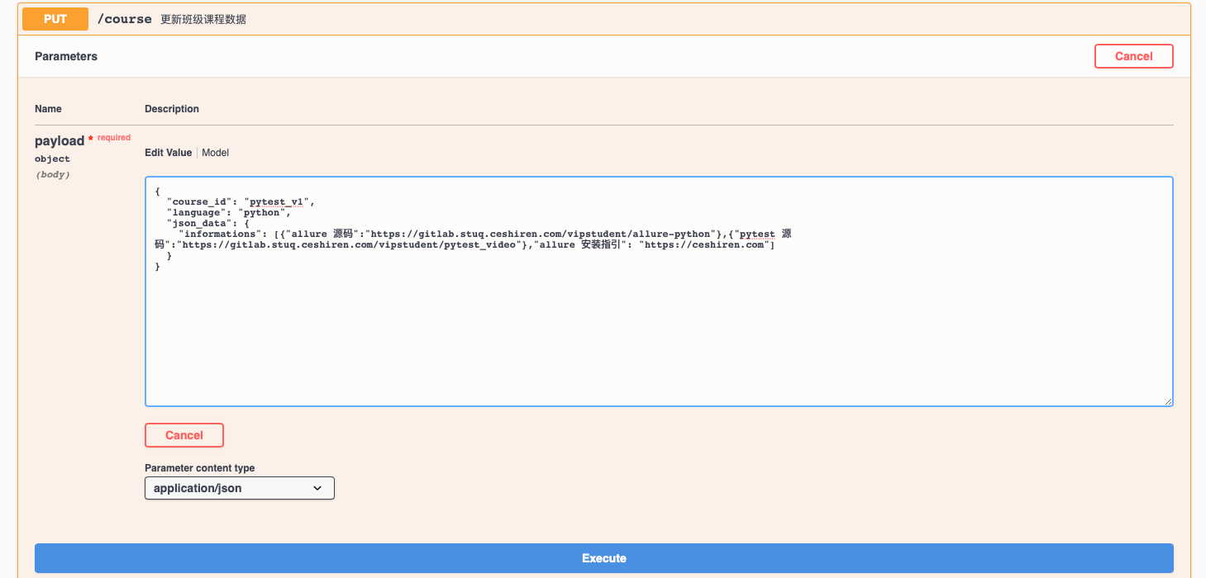Click the allure-python GitLab URL text
The image size is (1206, 578).
(541, 234)
